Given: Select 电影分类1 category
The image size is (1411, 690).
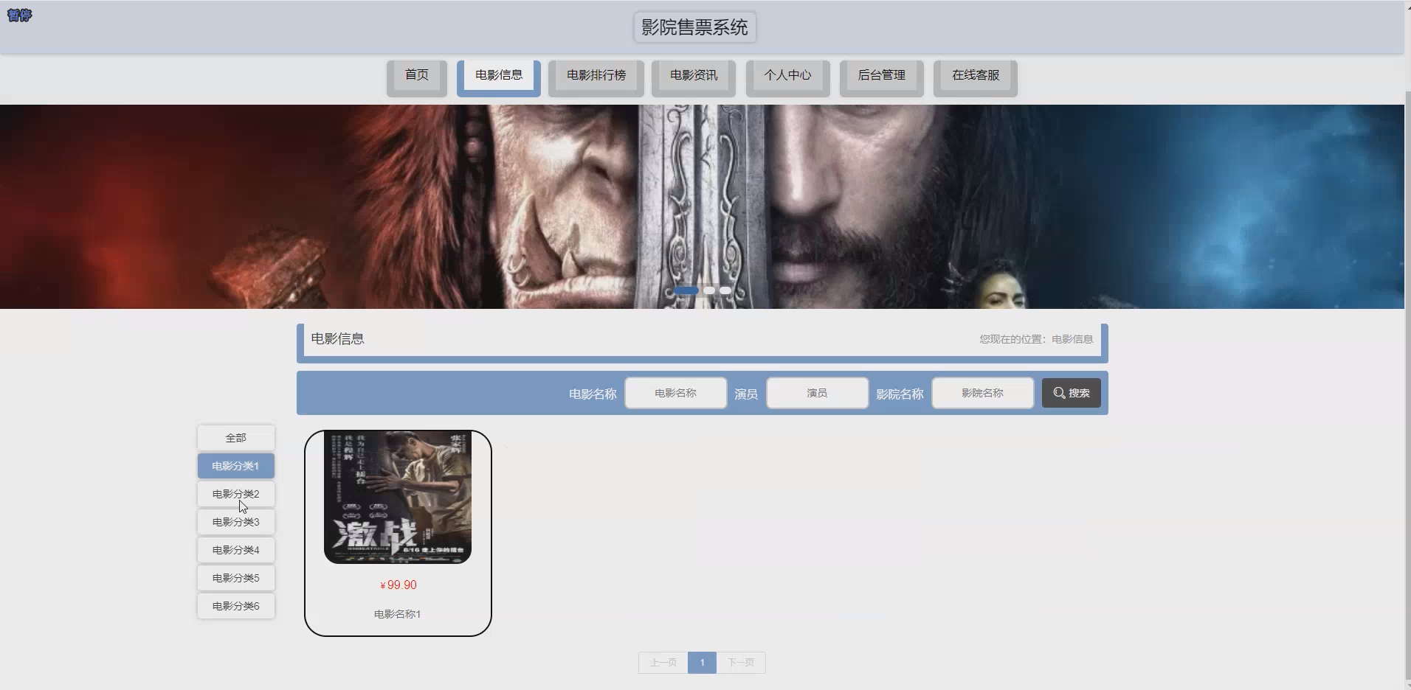Looking at the screenshot, I should coord(236,466).
